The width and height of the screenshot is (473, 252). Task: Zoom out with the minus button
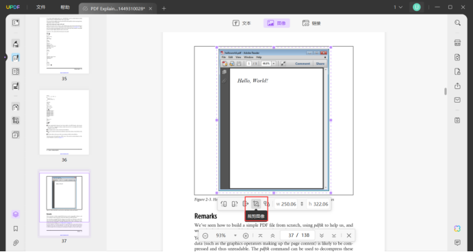pyautogui.click(x=205, y=236)
